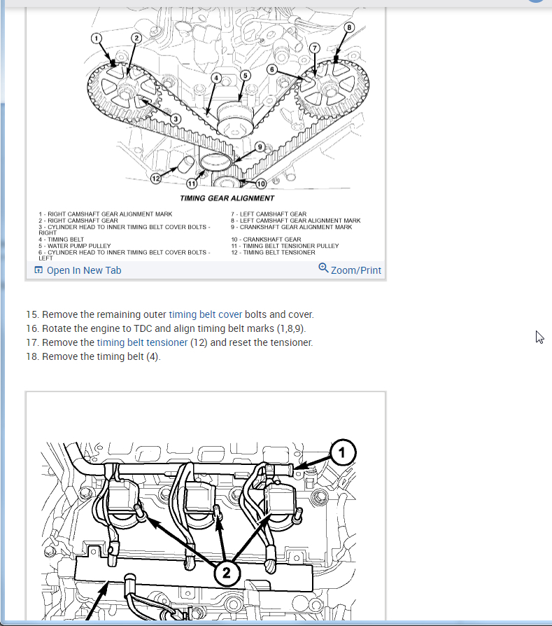Image resolution: width=552 pixels, height=626 pixels.
Task: Click legend entry '7 - LEFT CAMSHAFT GEAR'
Action: coord(269,214)
